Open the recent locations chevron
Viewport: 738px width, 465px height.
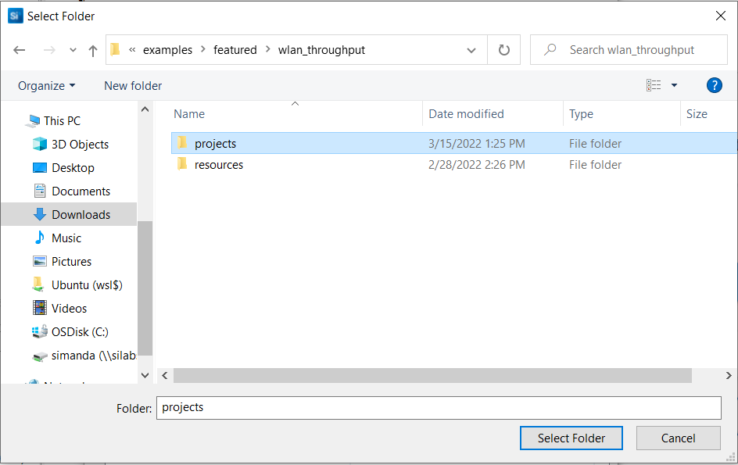pyautogui.click(x=52, y=49)
